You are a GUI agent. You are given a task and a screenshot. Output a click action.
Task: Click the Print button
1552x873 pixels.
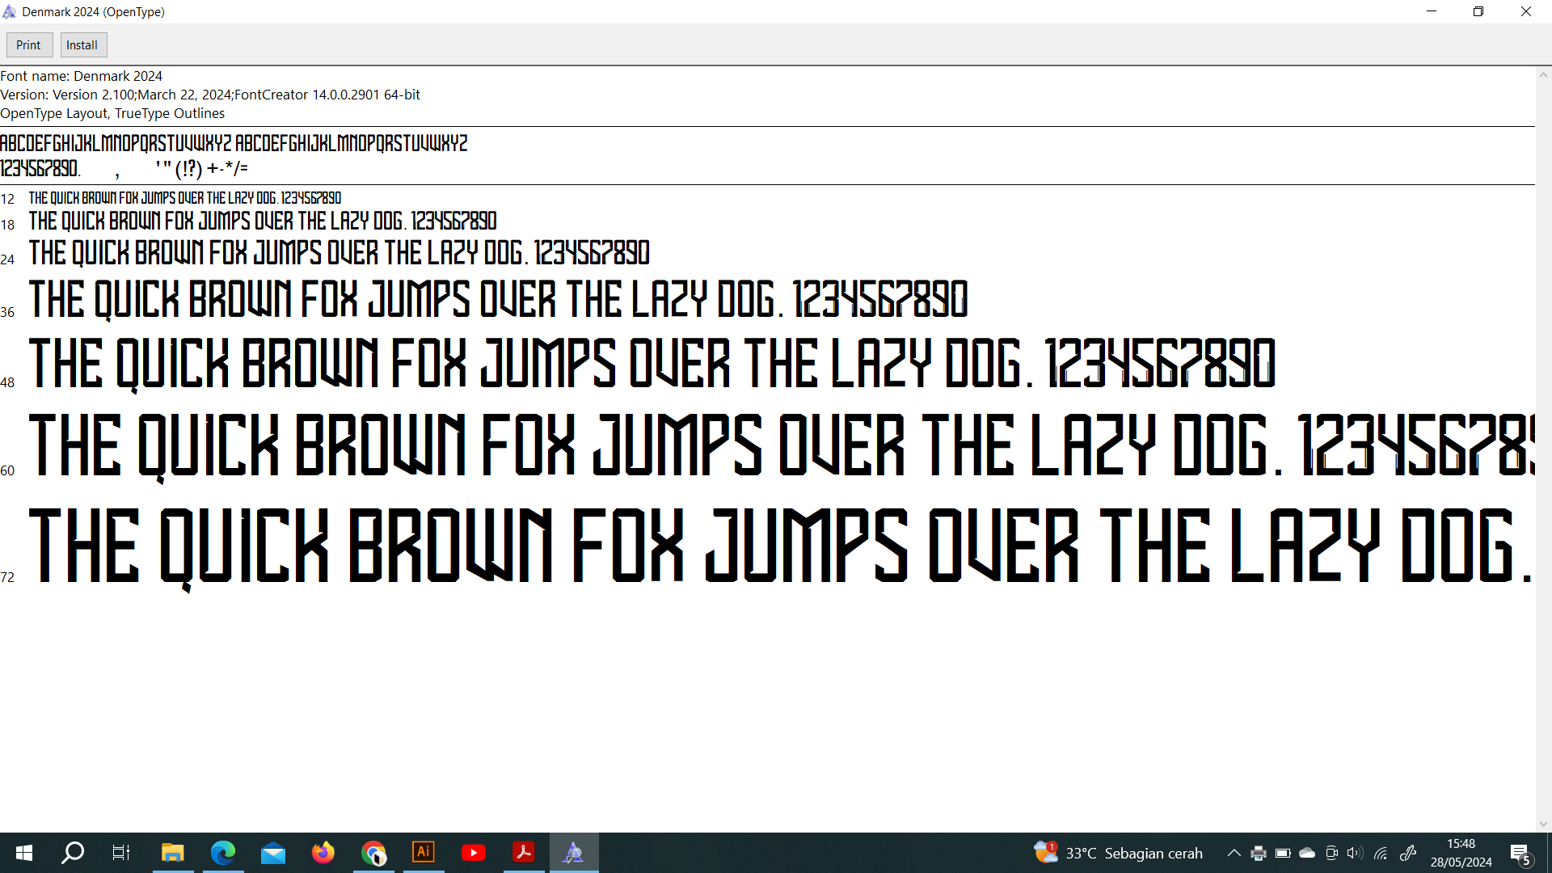click(29, 45)
